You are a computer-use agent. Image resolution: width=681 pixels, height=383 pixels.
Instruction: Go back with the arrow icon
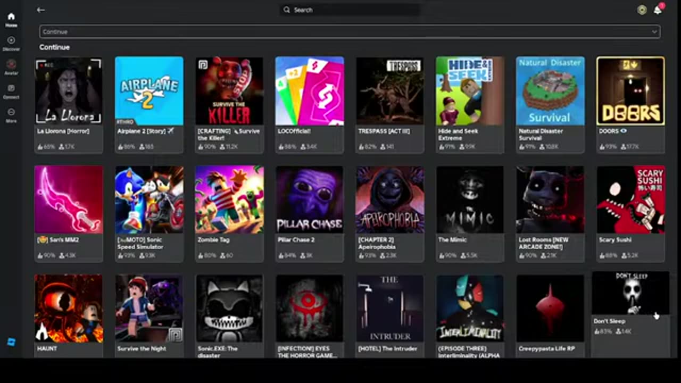(41, 10)
